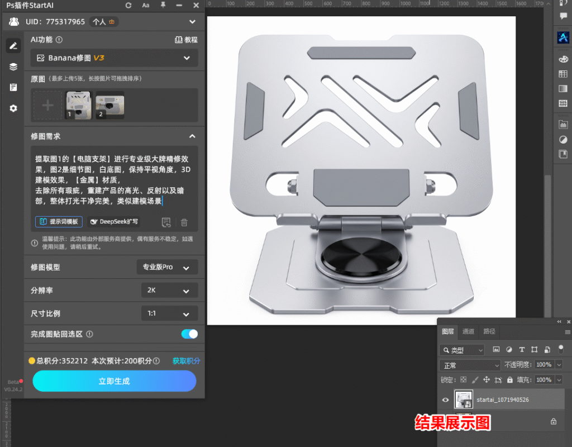The width and height of the screenshot is (572, 447).
Task: Collapse the 修图需求 section
Action: 192,136
